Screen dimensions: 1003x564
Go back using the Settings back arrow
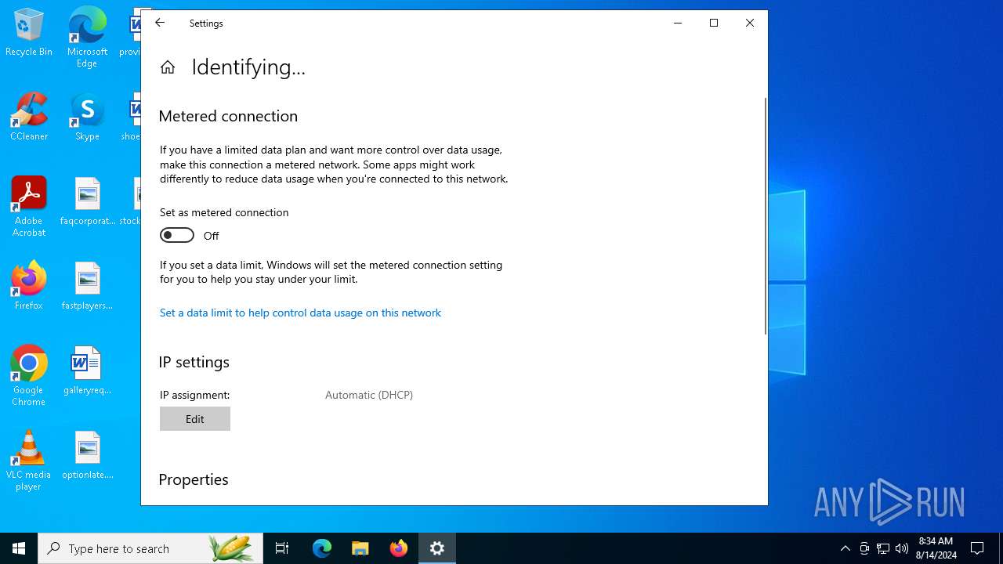[x=160, y=23]
